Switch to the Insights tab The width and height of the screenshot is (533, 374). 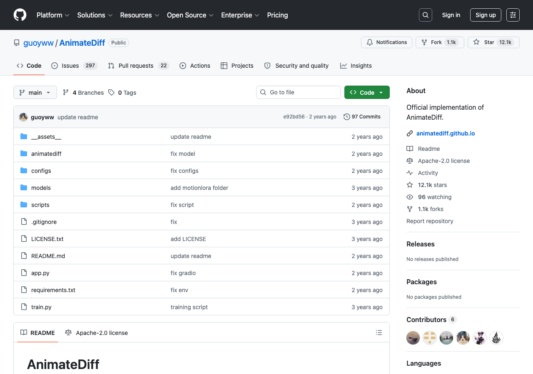(x=356, y=66)
